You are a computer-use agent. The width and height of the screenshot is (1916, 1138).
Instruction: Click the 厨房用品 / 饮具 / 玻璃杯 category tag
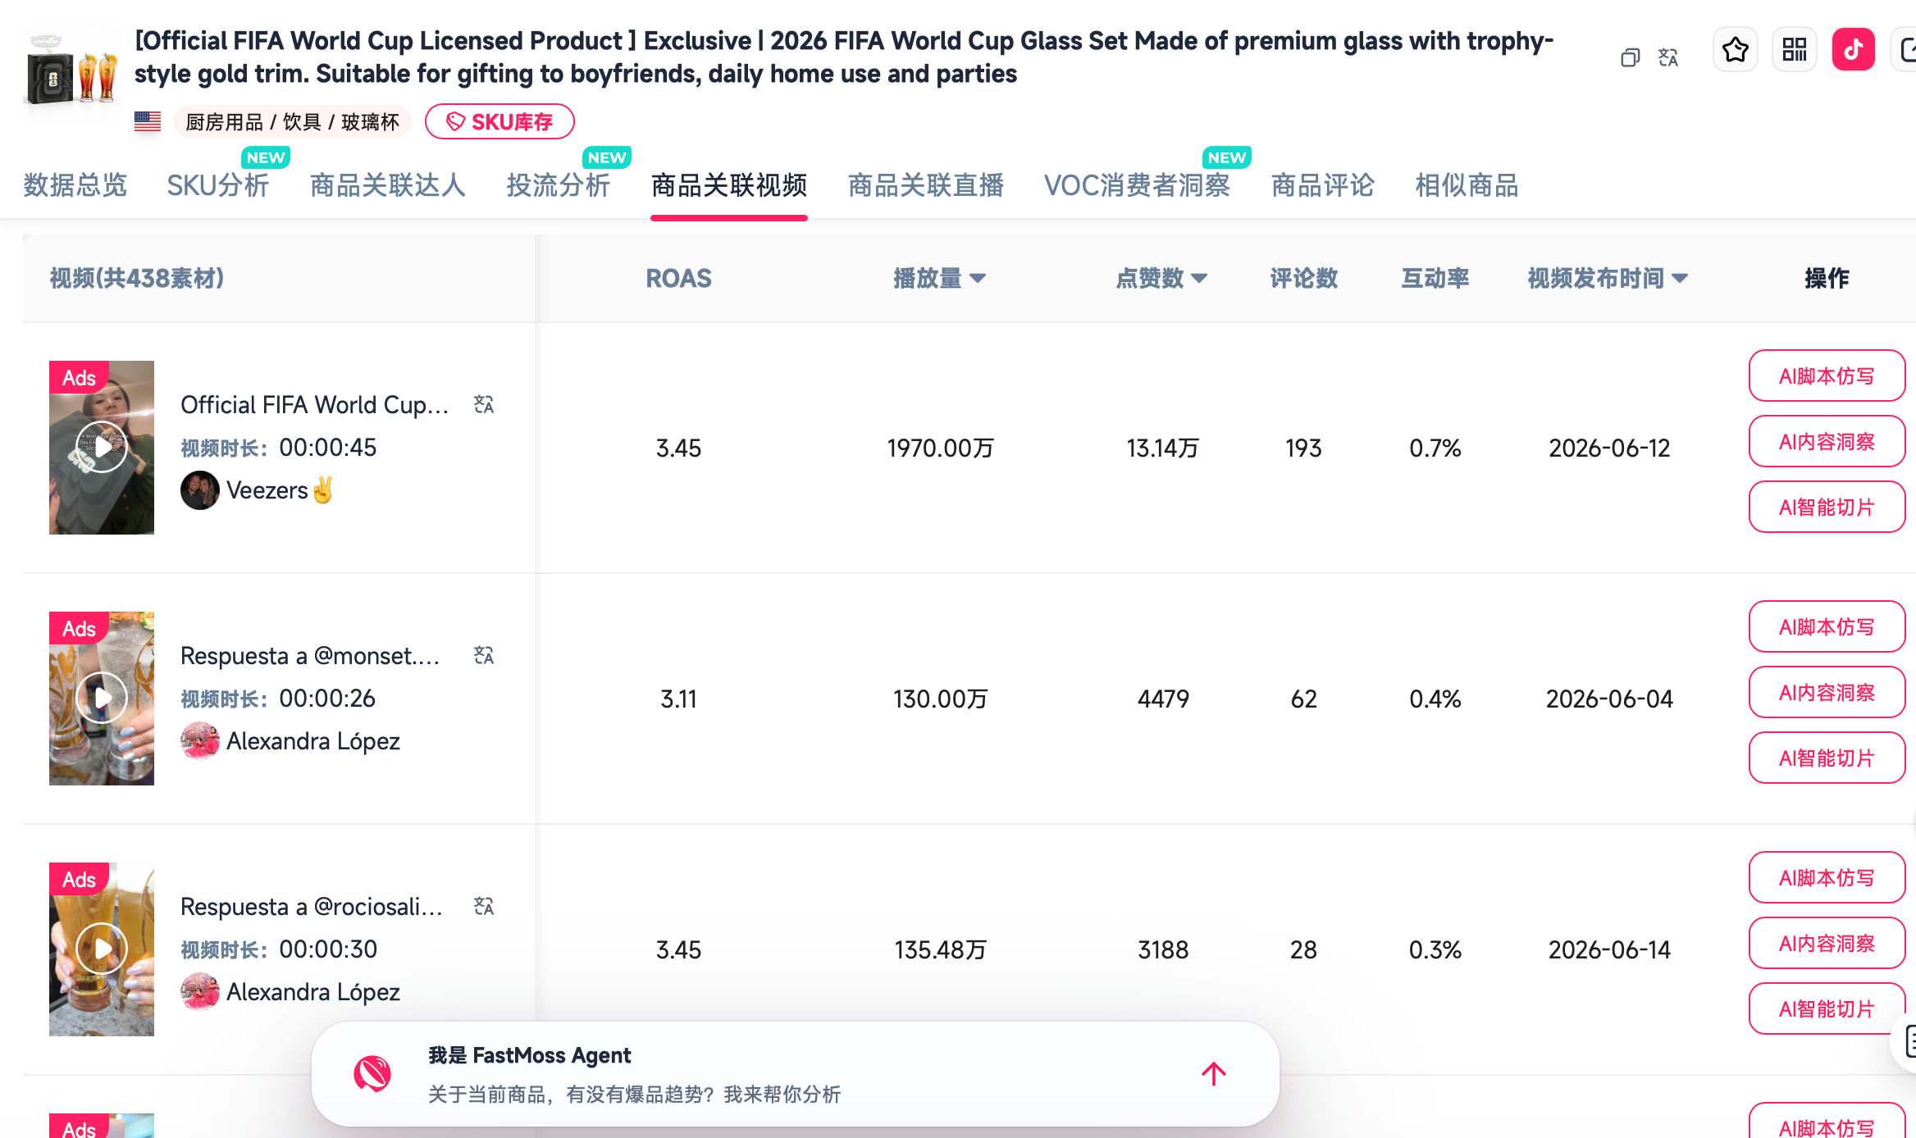pyautogui.click(x=292, y=122)
